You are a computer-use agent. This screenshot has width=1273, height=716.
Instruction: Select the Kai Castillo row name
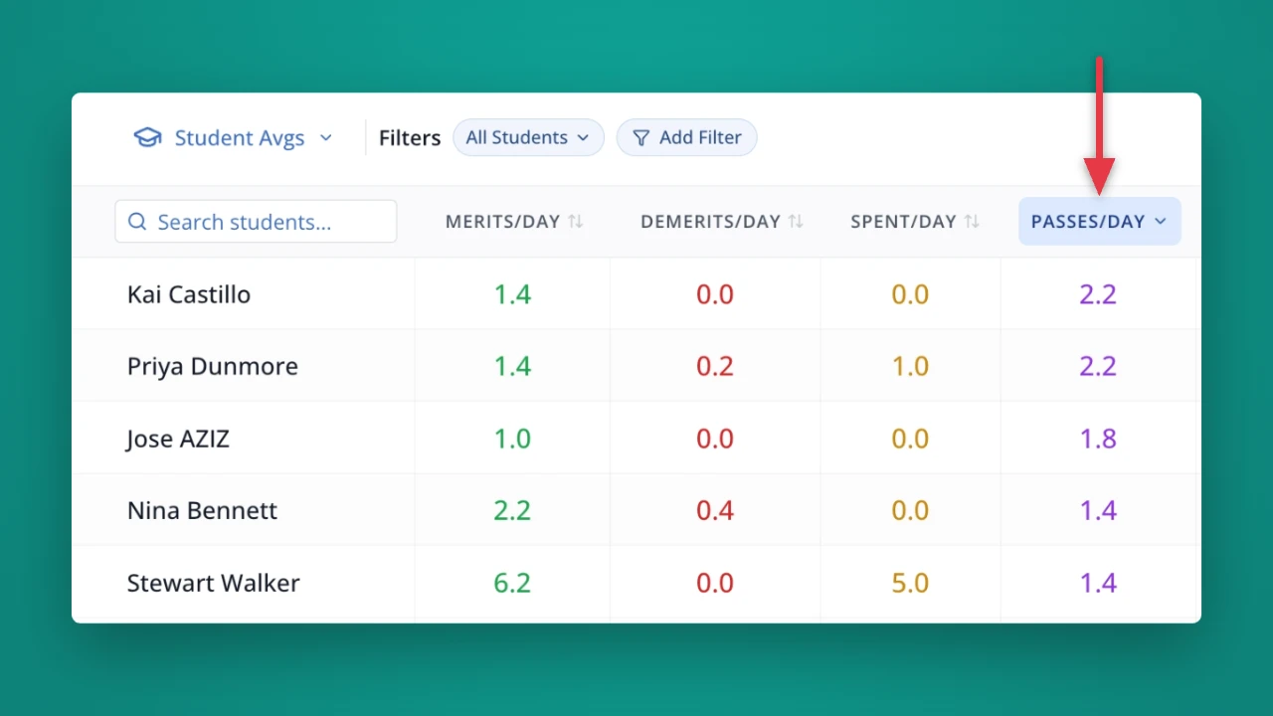(189, 294)
